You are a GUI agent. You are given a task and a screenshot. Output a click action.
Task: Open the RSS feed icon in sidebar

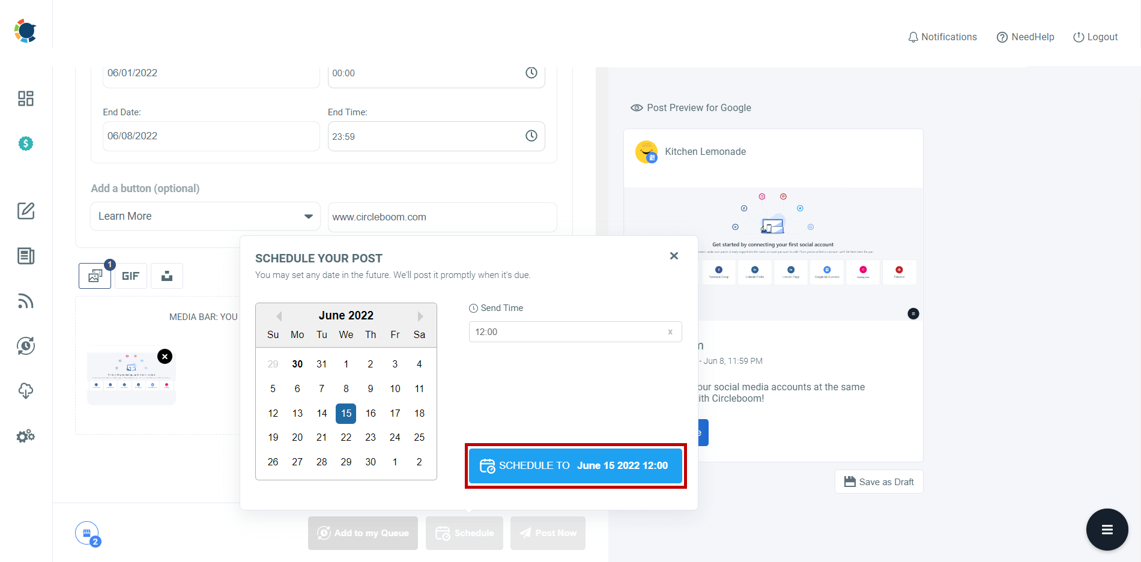click(25, 301)
